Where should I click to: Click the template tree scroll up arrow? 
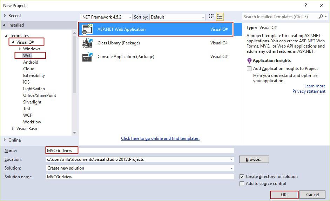point(74,33)
